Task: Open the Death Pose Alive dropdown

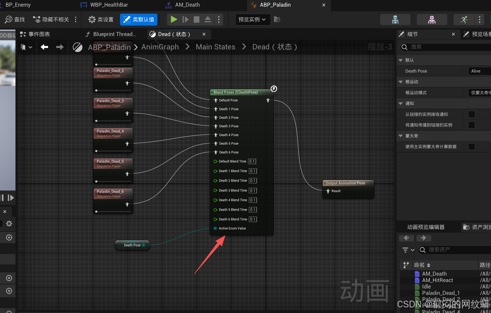Action: click(x=480, y=71)
